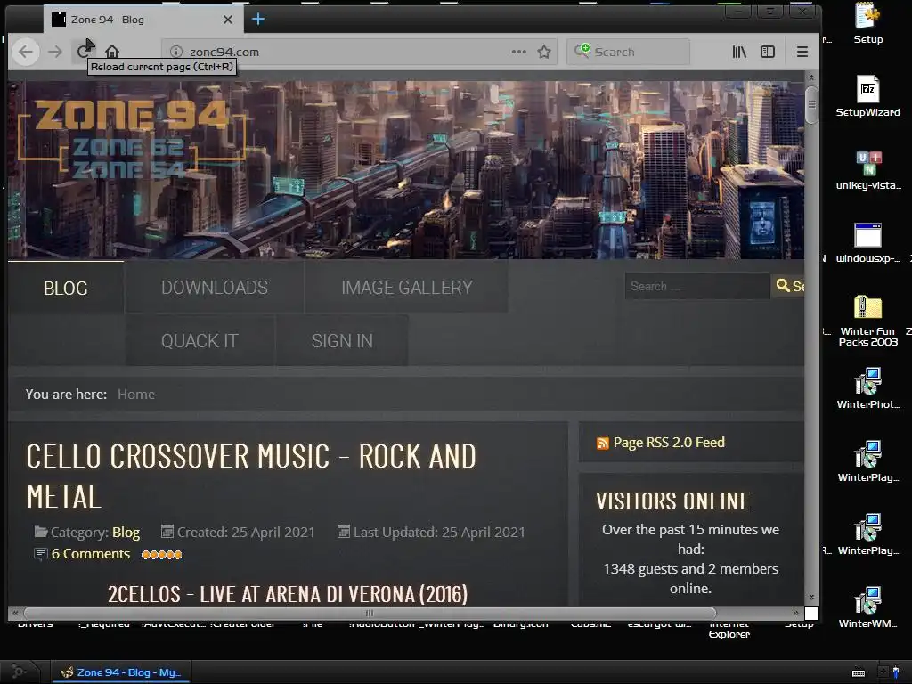
Task: Open the QUACK IT navigation item
Action: 199,341
